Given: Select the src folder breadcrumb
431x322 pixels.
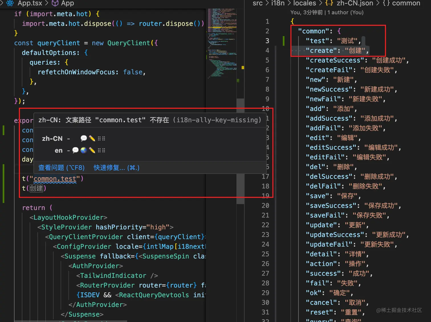Looking at the screenshot, I should click(x=258, y=3).
